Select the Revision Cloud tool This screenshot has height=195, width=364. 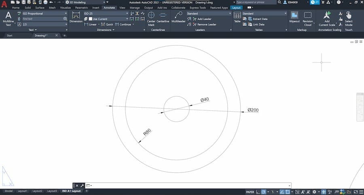[308, 19]
